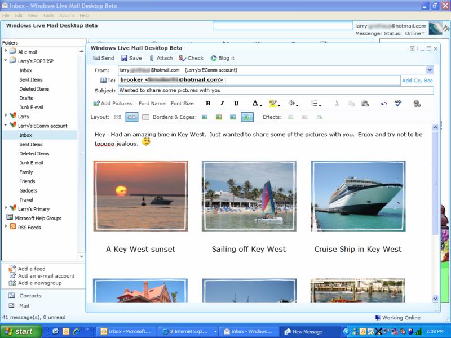Click the Send button in compose window
451x338 pixels.
pyautogui.click(x=104, y=58)
